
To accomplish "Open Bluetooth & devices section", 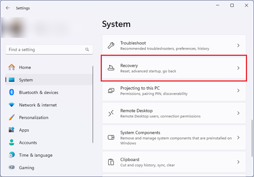I will point(49,93).
